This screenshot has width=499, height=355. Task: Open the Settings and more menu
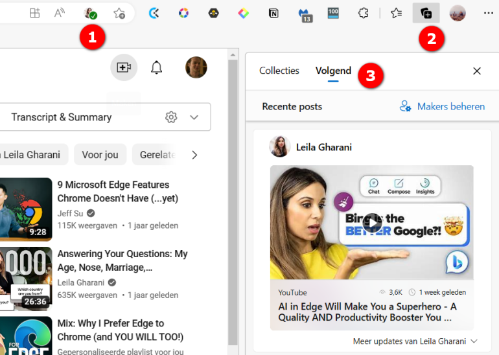488,13
